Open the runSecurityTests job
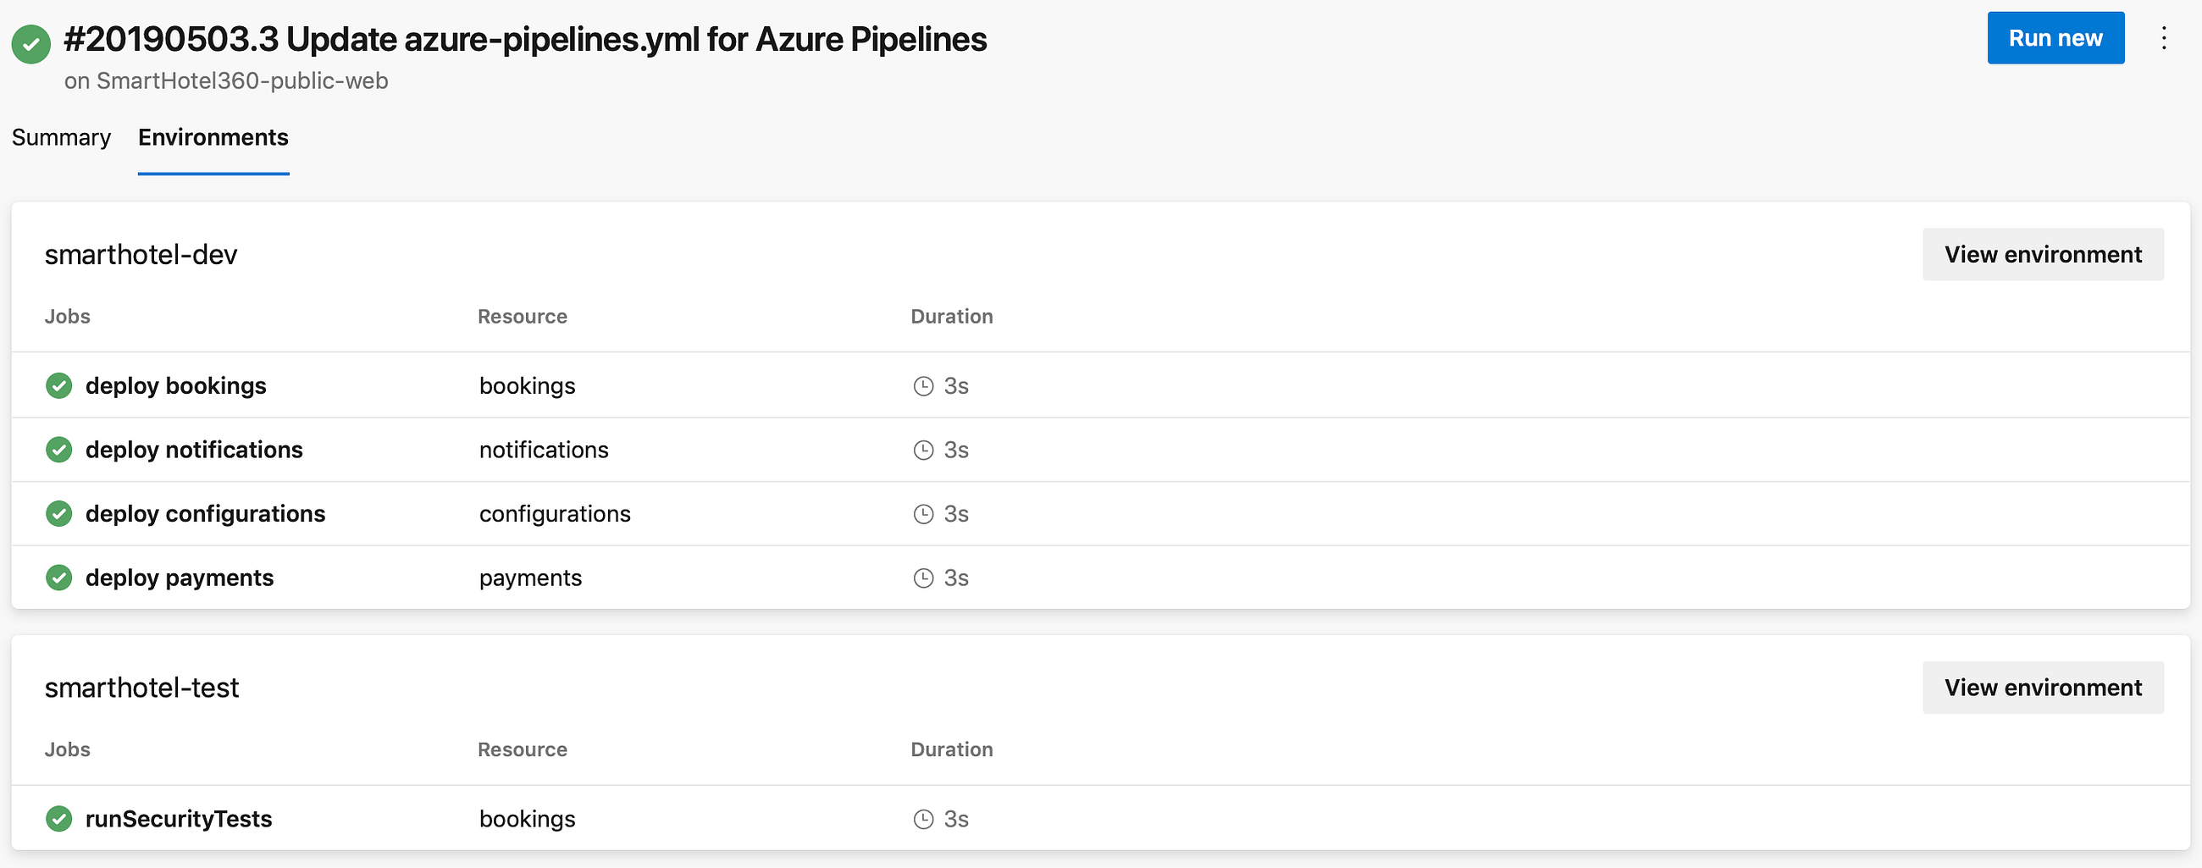Viewport: 2202px width, 868px height. coord(179,818)
